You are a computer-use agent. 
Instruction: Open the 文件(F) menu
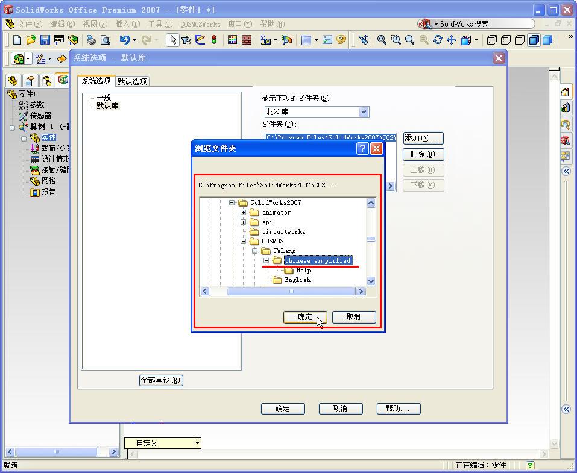[30, 24]
